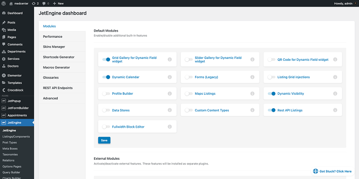Click the Appointments plugin icon

click(4, 115)
